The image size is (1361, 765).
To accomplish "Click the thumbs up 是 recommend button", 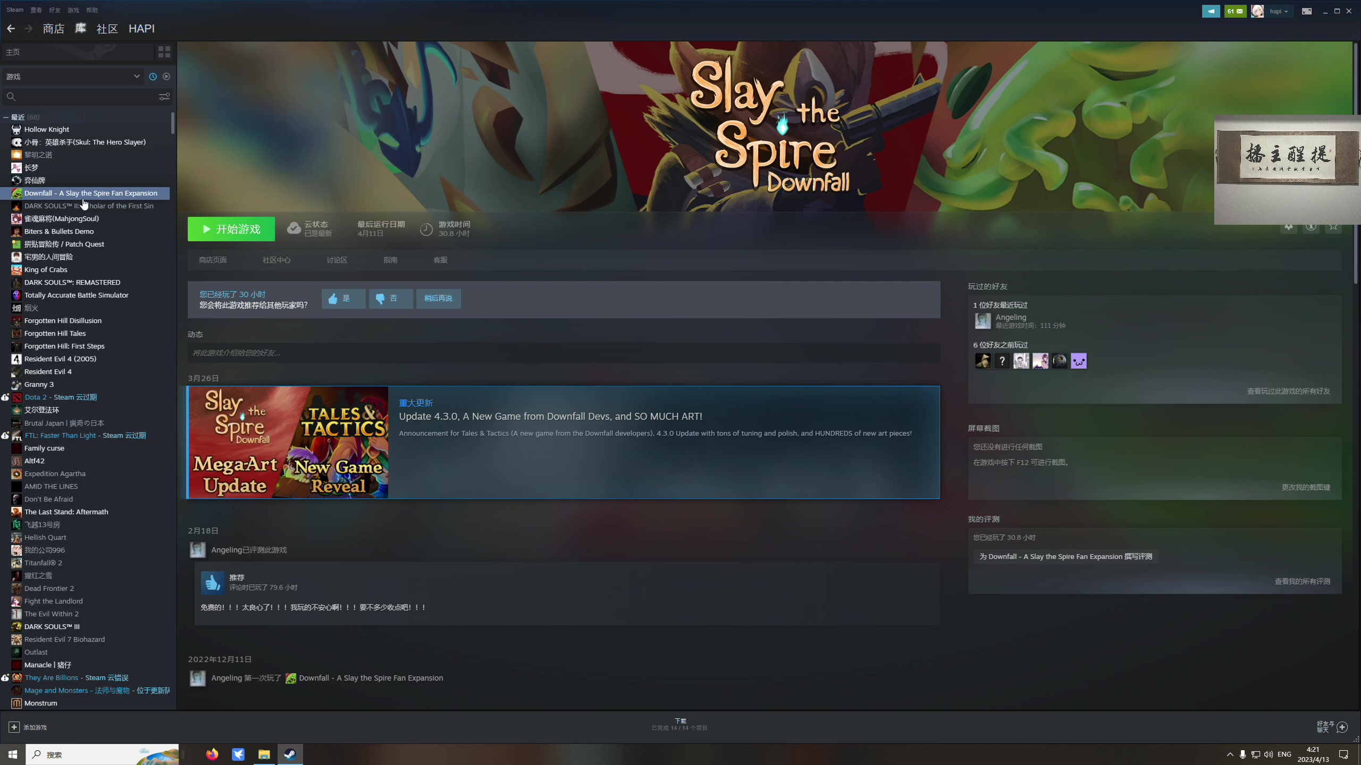I will coord(343,299).
